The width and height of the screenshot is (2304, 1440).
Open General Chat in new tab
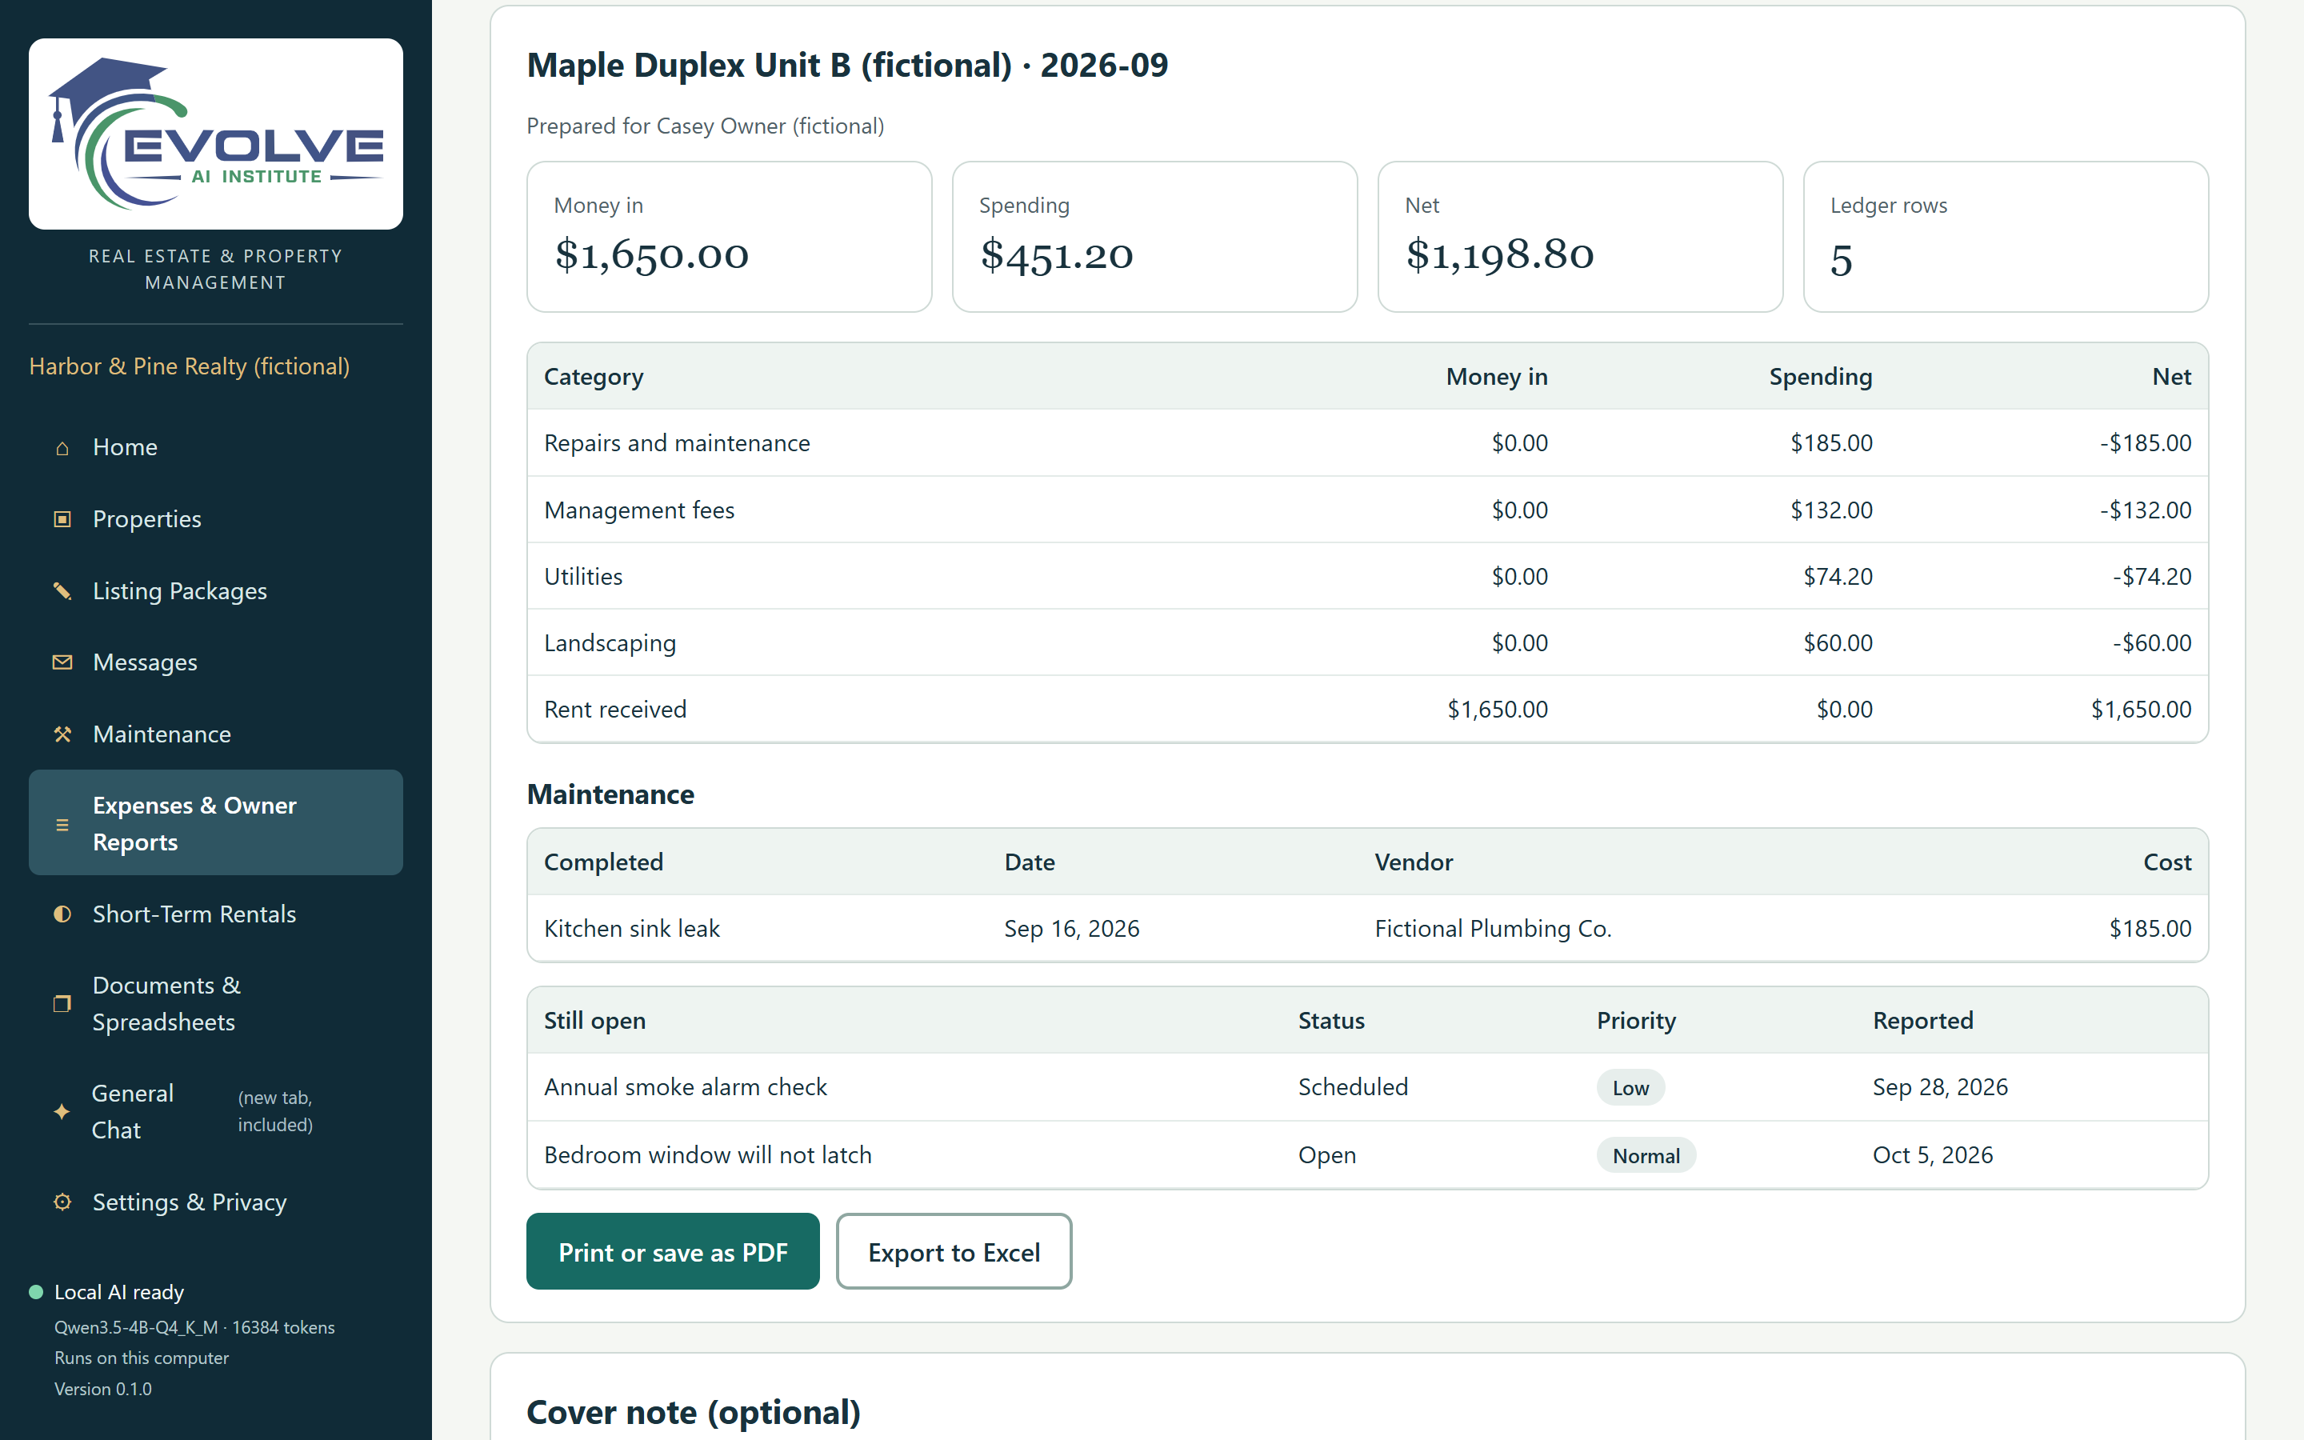216,1111
